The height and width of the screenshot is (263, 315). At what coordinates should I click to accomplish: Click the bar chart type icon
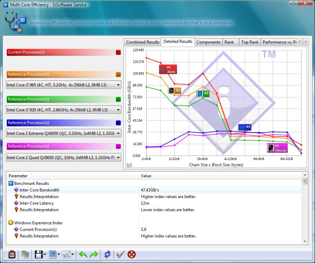click(x=53, y=255)
